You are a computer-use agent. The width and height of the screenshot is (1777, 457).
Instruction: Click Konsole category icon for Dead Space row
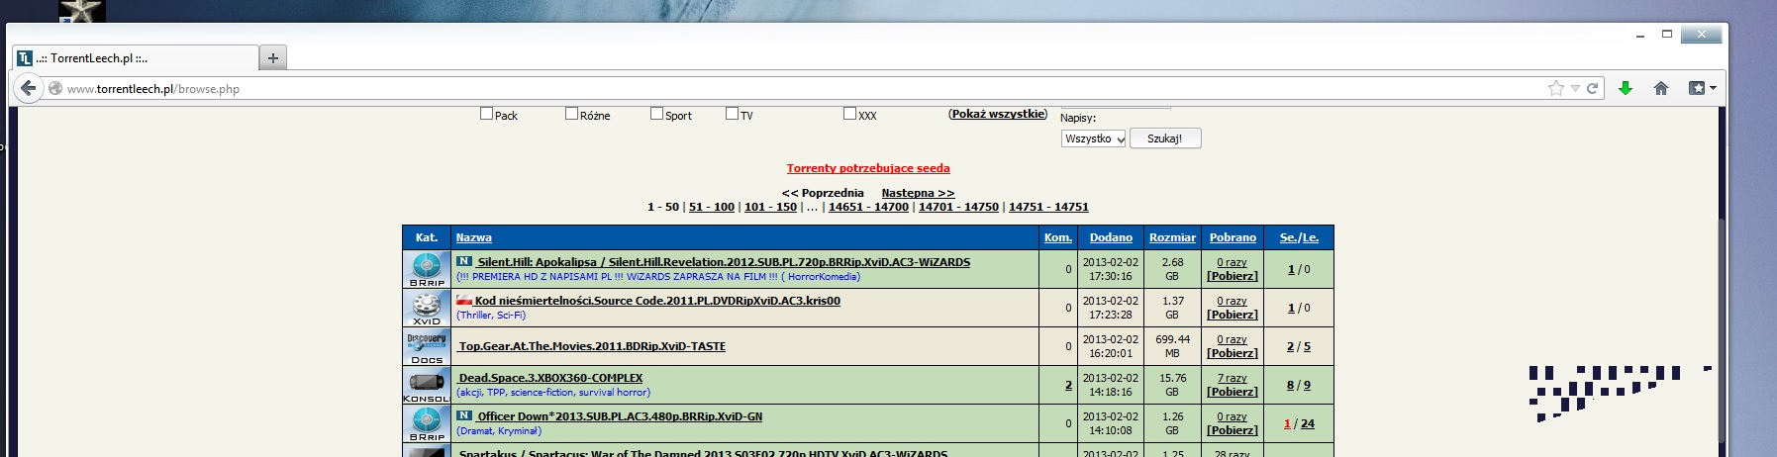[427, 385]
